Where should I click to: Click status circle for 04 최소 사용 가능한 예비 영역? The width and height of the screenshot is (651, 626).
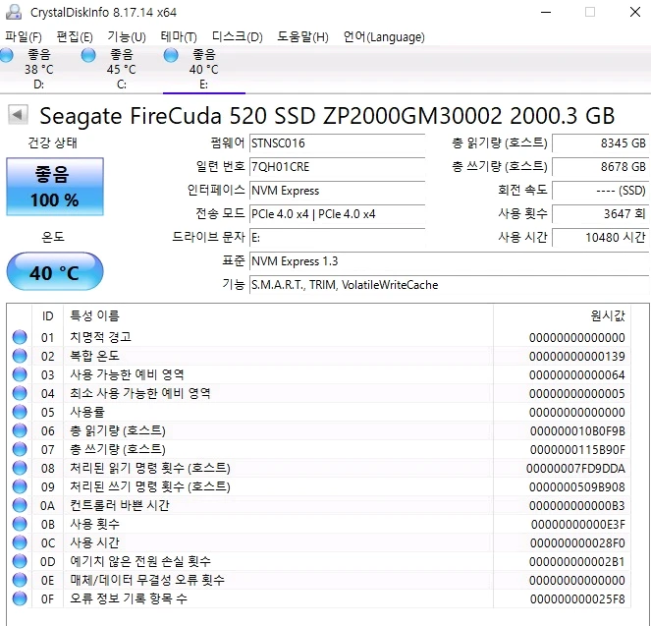click(20, 393)
